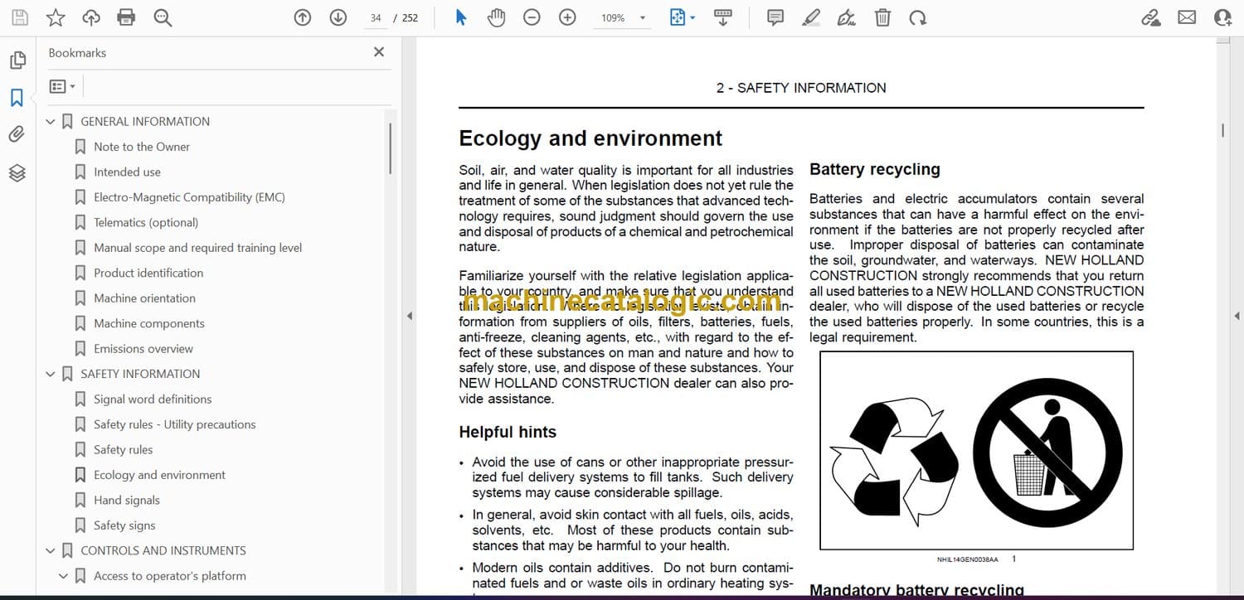Jump to the Machine components bookmark

click(x=148, y=323)
